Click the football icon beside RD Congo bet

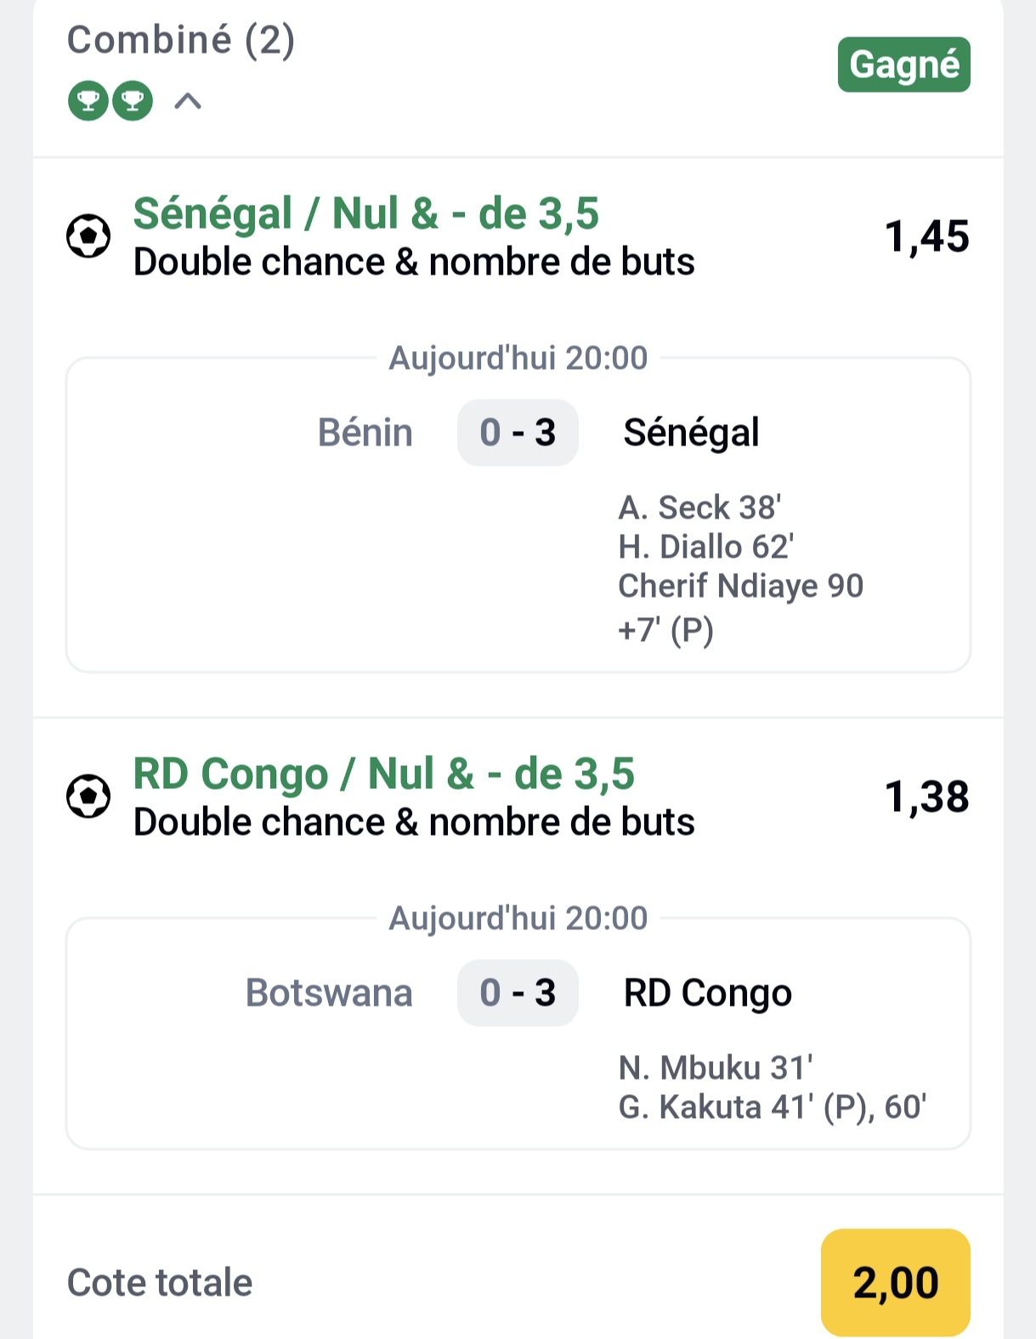(x=88, y=797)
